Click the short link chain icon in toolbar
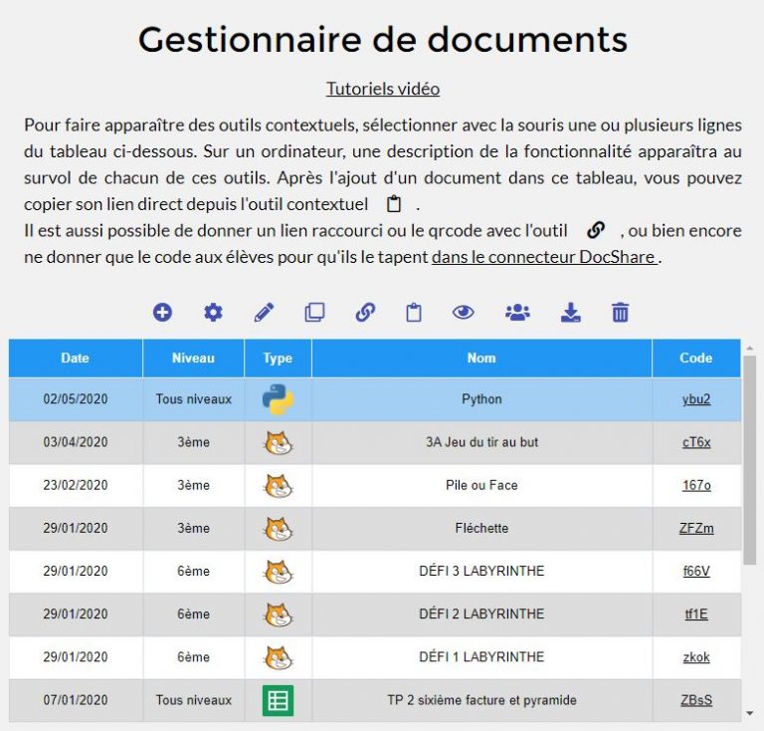 pyautogui.click(x=365, y=313)
